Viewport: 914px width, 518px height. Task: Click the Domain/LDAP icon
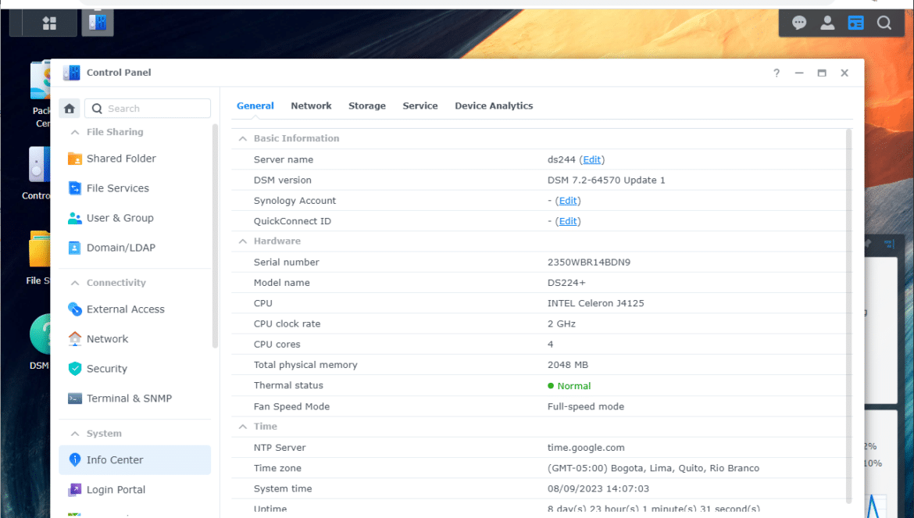tap(75, 248)
